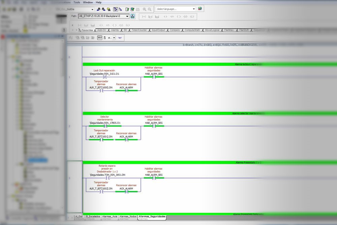Open the search text dropdown arrow
This screenshot has height=225, width=337.
click(92, 9)
